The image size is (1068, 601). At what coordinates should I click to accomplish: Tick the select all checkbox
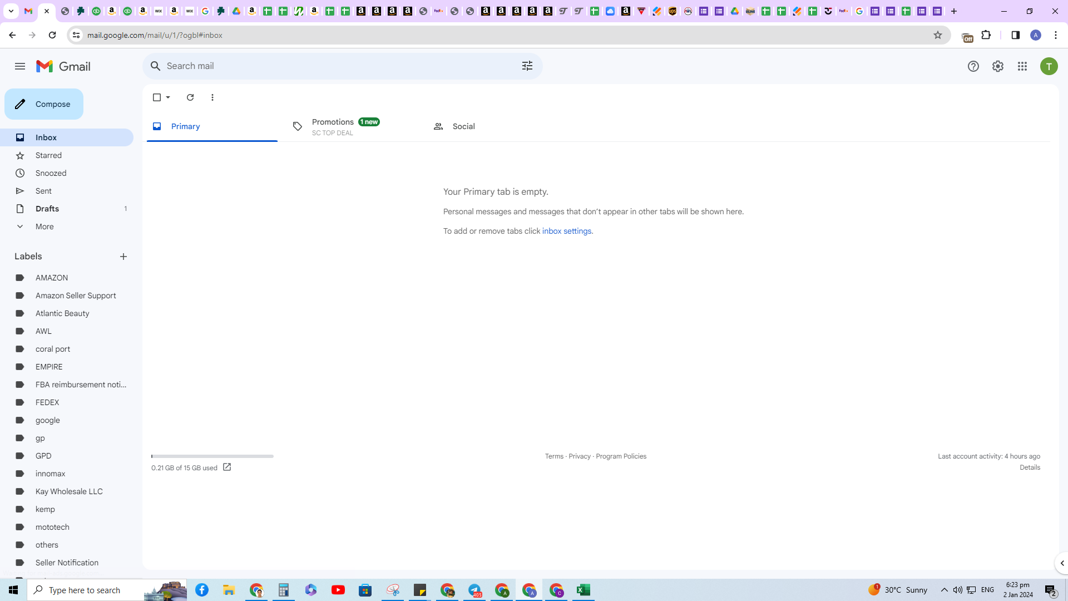coord(157,97)
